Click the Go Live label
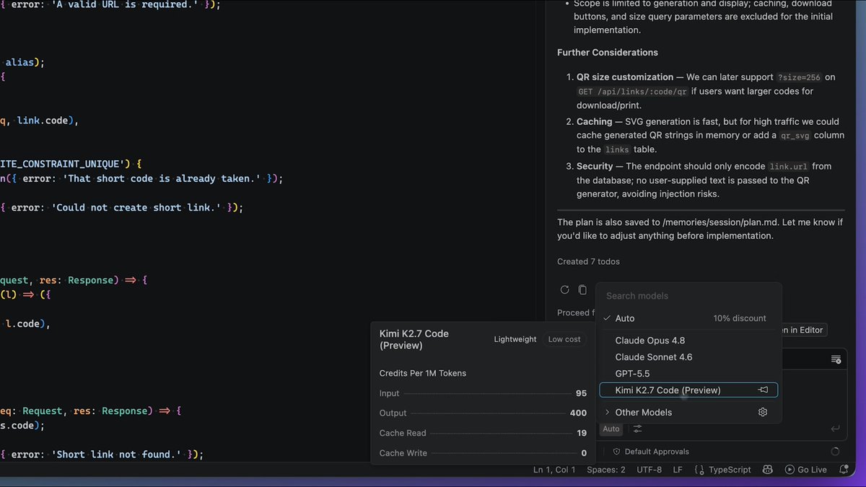 (812, 470)
